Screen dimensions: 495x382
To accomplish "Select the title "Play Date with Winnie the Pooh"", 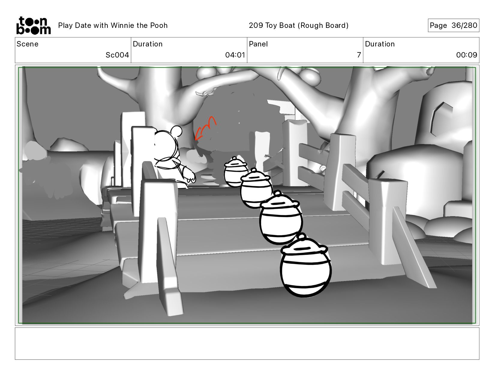I will point(113,25).
